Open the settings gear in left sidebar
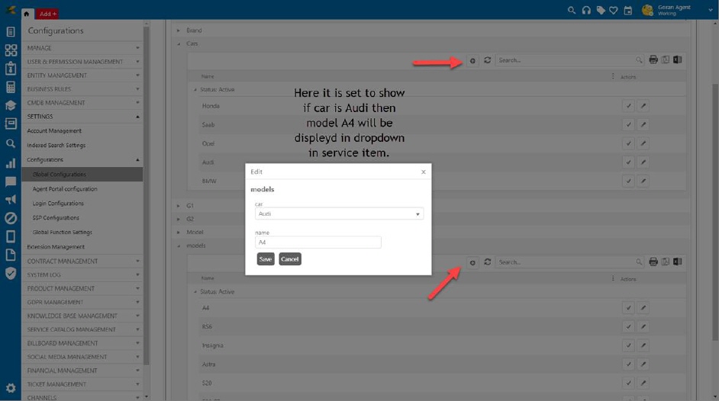 (x=11, y=388)
